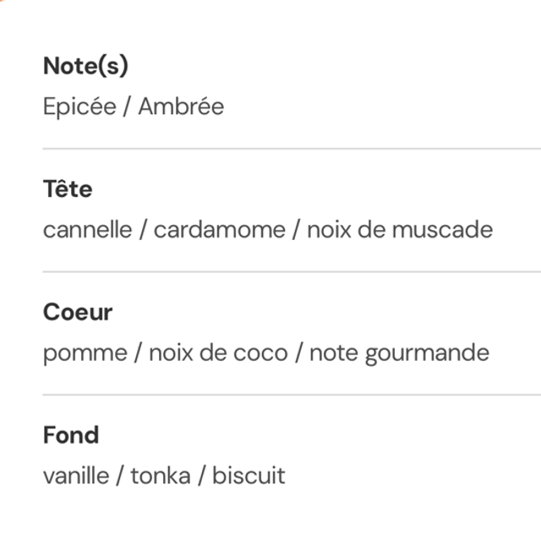Select the Ambrée note value
The width and height of the screenshot is (541, 541).
pos(181,107)
